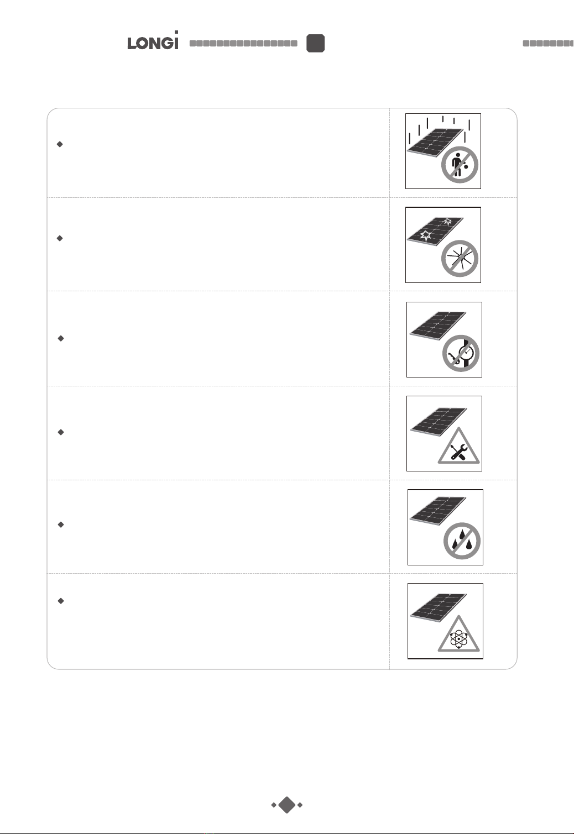
Task: Click the last row's diamond bullet
Action: pyautogui.click(x=61, y=601)
